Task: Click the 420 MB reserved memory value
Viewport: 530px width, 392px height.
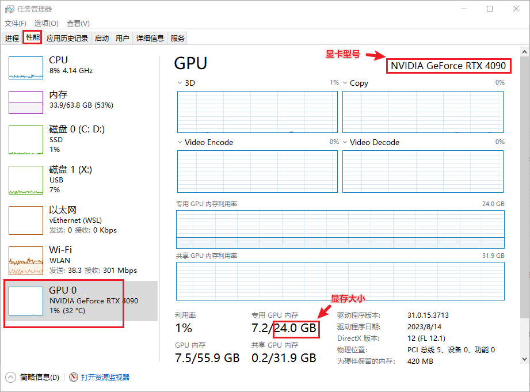Action: click(x=420, y=361)
